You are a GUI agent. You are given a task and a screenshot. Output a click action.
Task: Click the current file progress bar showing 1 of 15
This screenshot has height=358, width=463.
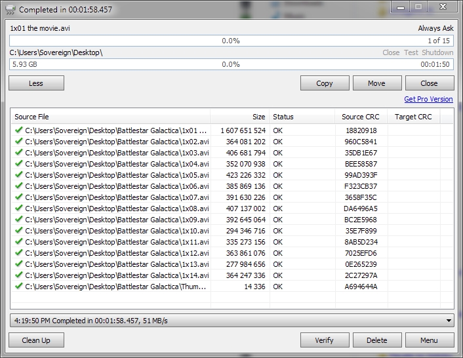231,41
